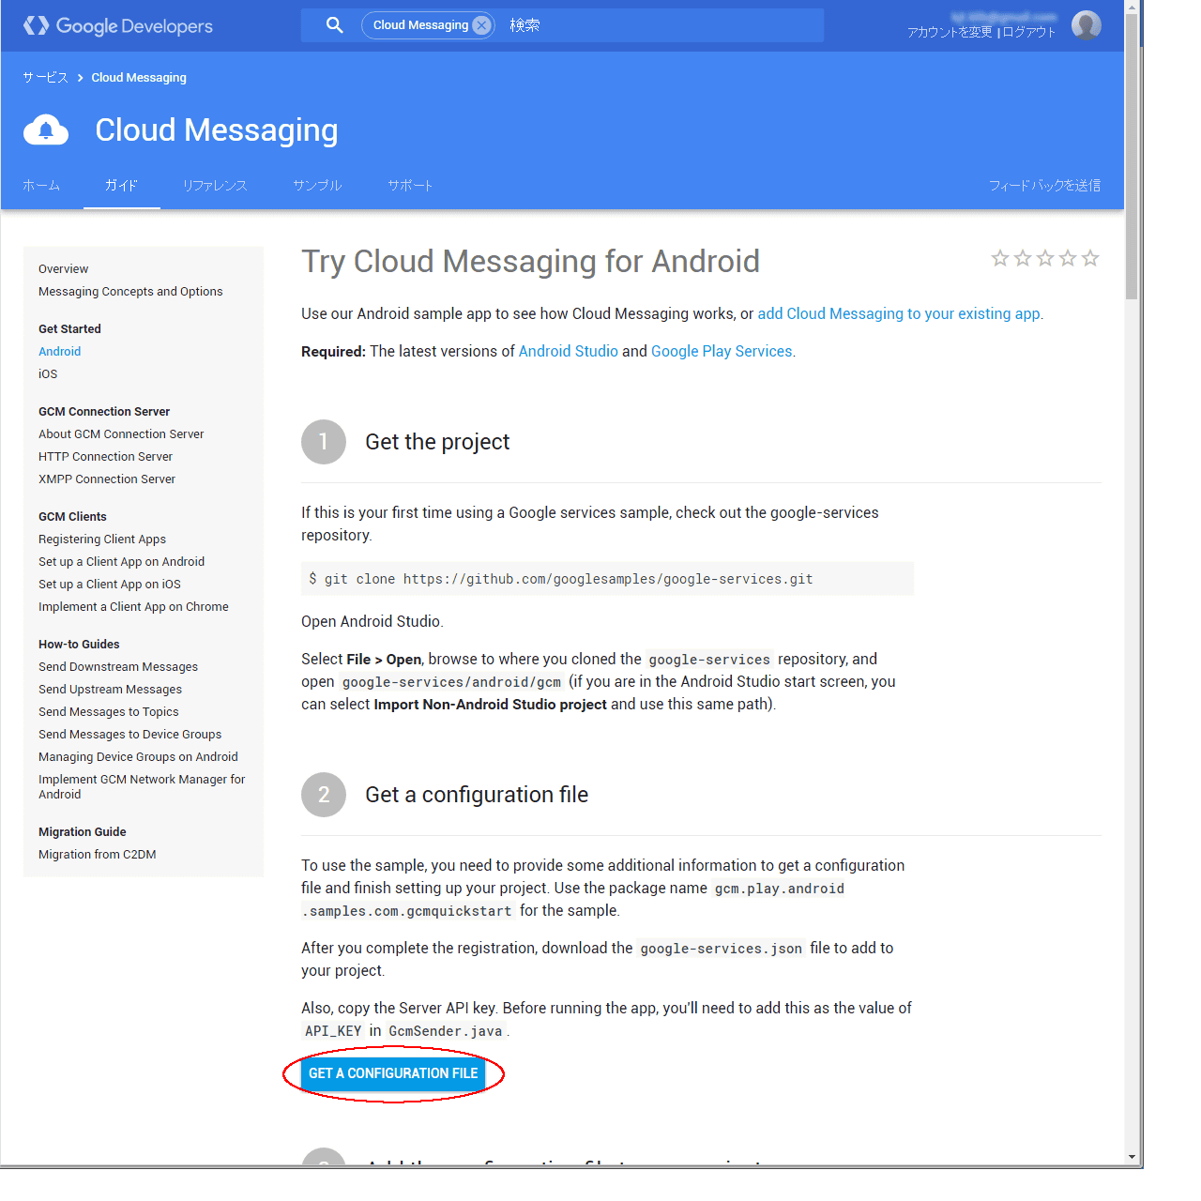
Task: Open Implement a Client App on Chrome
Action: tap(133, 607)
